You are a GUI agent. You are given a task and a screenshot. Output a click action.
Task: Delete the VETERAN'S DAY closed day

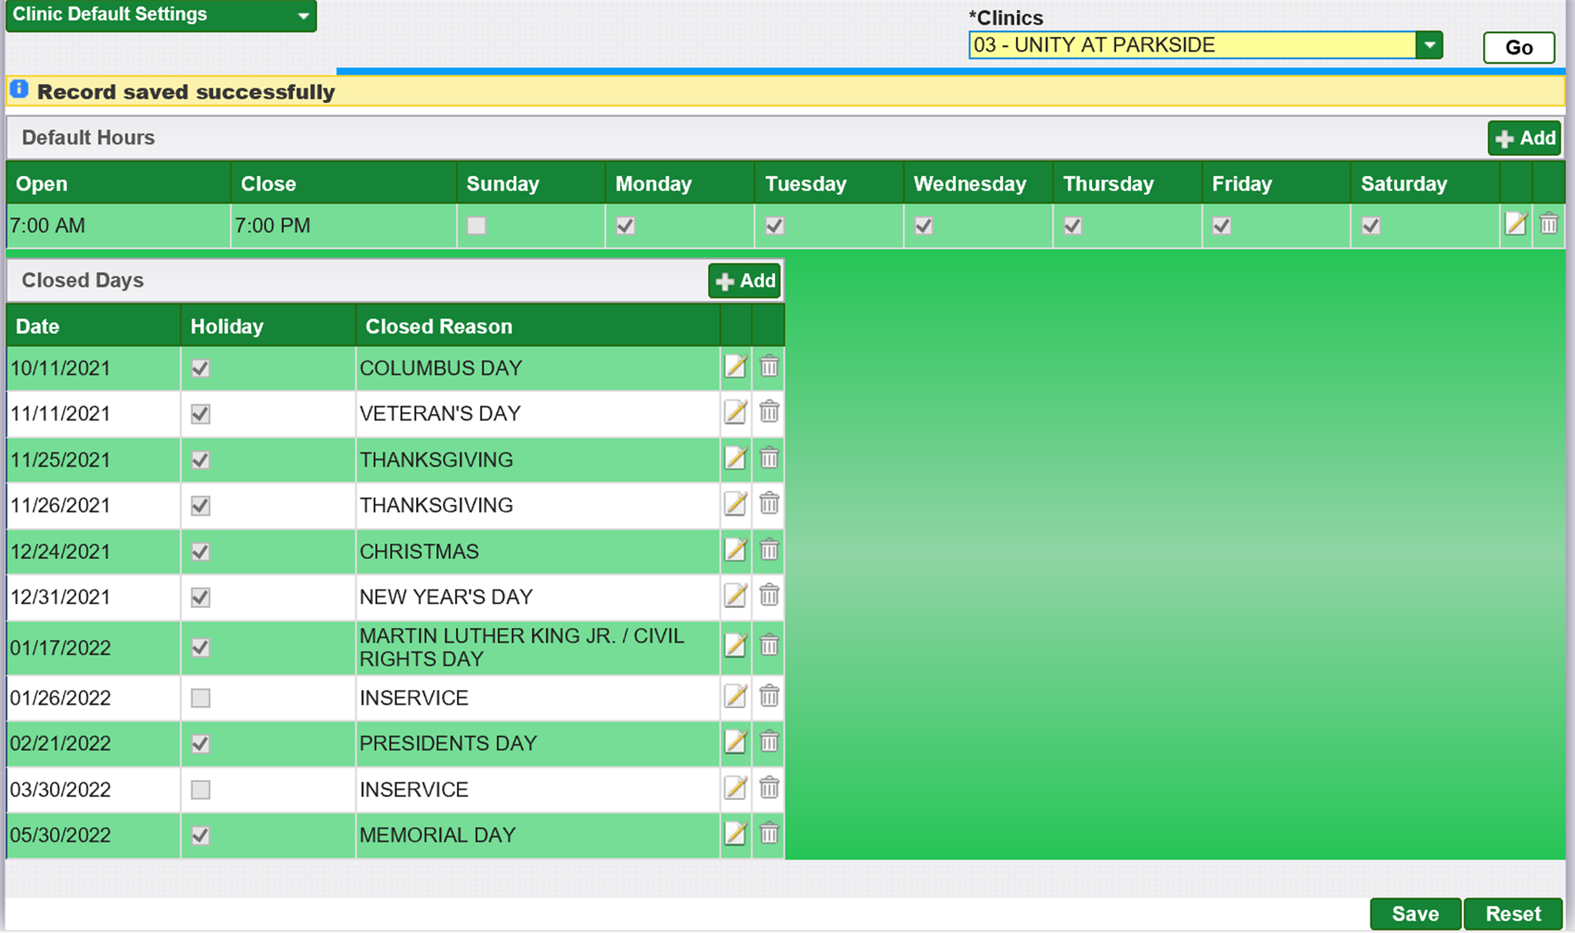pos(769,413)
